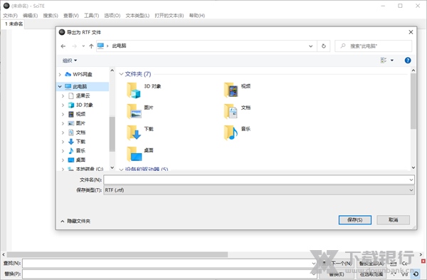Open the view options dropdown arrow
Image resolution: width=427 pixels, height=280 pixels.
[392, 61]
